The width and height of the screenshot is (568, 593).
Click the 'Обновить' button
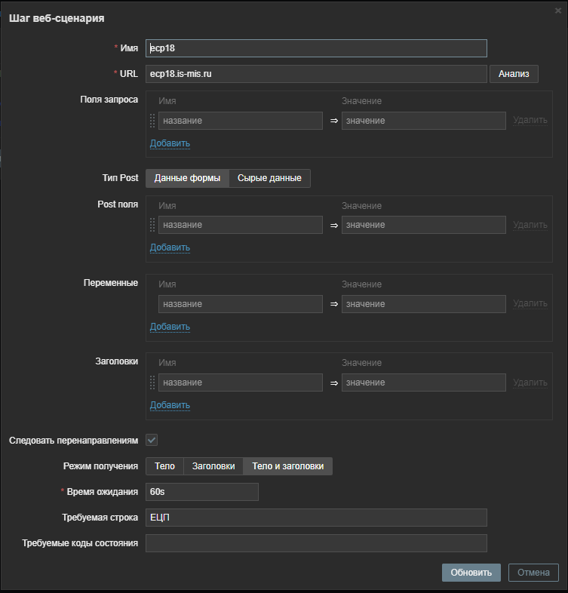[471, 573]
